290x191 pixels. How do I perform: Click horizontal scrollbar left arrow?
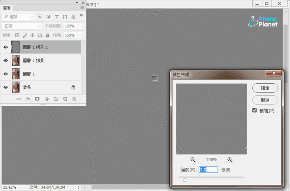85,187
